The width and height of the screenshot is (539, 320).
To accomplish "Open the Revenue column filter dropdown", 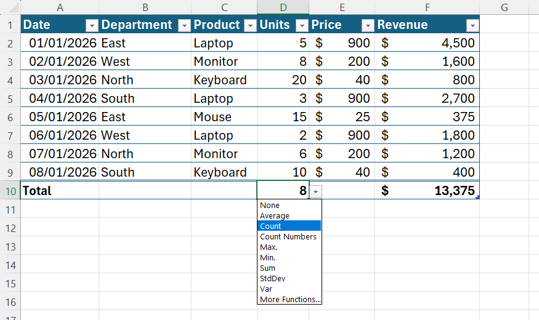I will tap(472, 25).
